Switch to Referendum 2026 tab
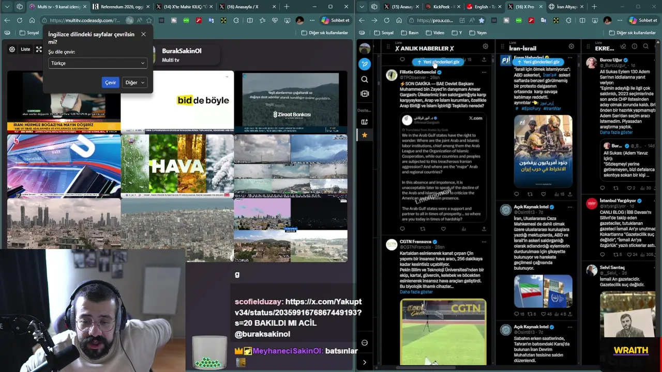Screen dimensions: 662x372 (x=122, y=7)
